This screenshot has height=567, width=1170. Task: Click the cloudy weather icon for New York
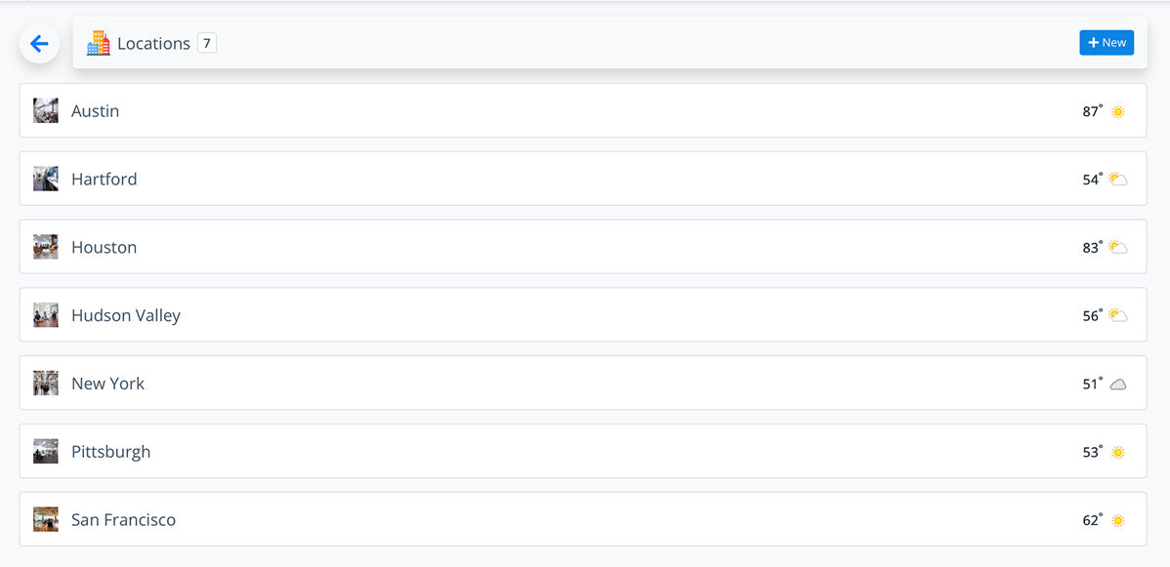pyautogui.click(x=1118, y=385)
